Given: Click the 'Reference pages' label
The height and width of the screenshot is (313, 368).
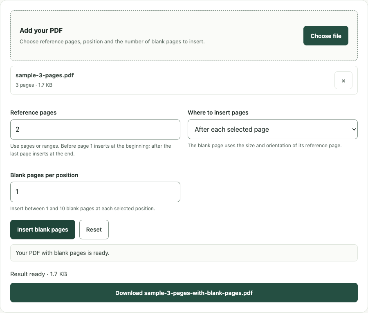Looking at the screenshot, I should [34, 113].
